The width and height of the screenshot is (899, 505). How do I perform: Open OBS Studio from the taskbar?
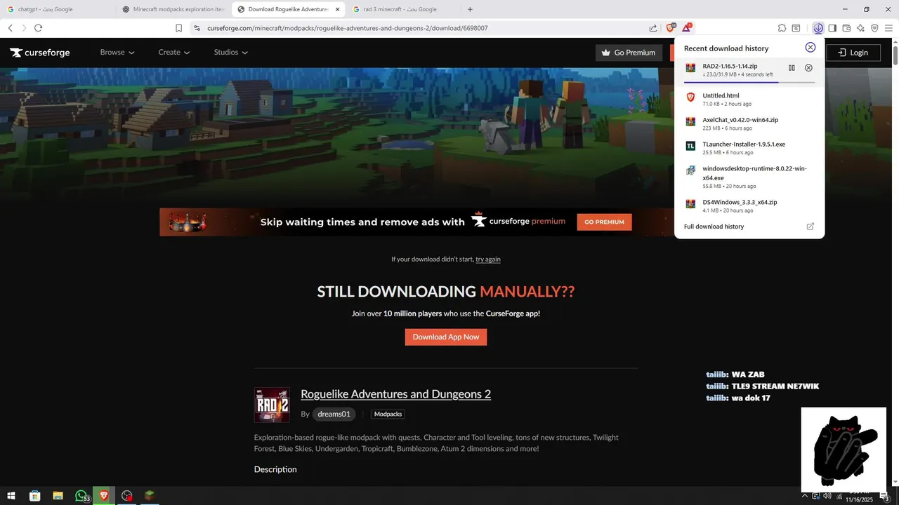coord(126,496)
